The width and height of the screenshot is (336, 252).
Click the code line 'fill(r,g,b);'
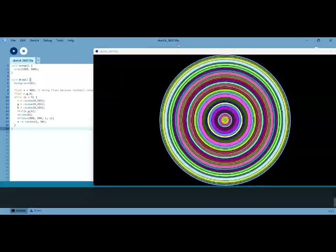click(x=26, y=111)
